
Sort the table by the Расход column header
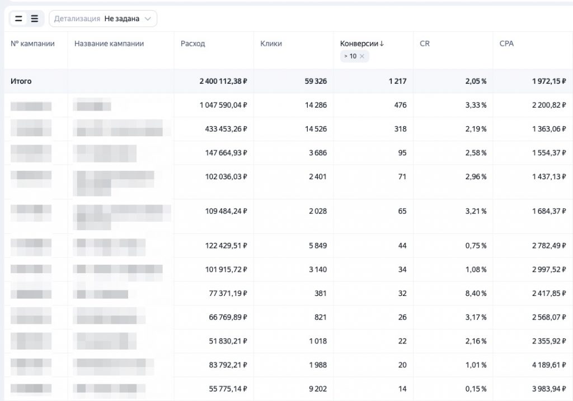tap(192, 44)
